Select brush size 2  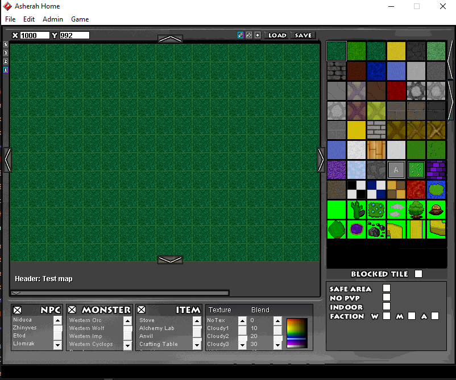[x=5, y=61]
